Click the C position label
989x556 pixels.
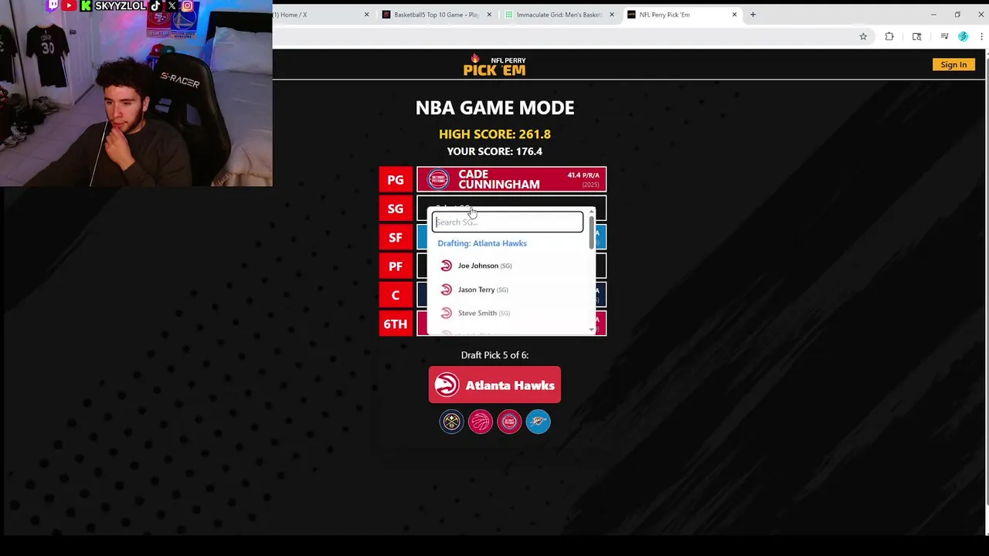click(396, 295)
